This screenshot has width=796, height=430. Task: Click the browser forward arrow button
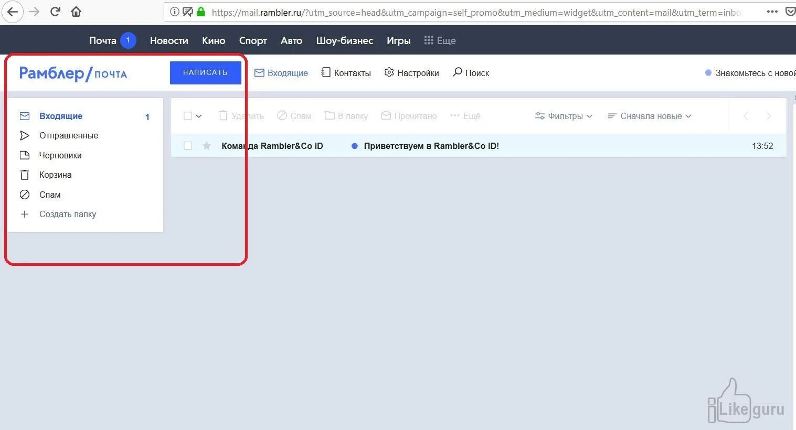tap(34, 12)
